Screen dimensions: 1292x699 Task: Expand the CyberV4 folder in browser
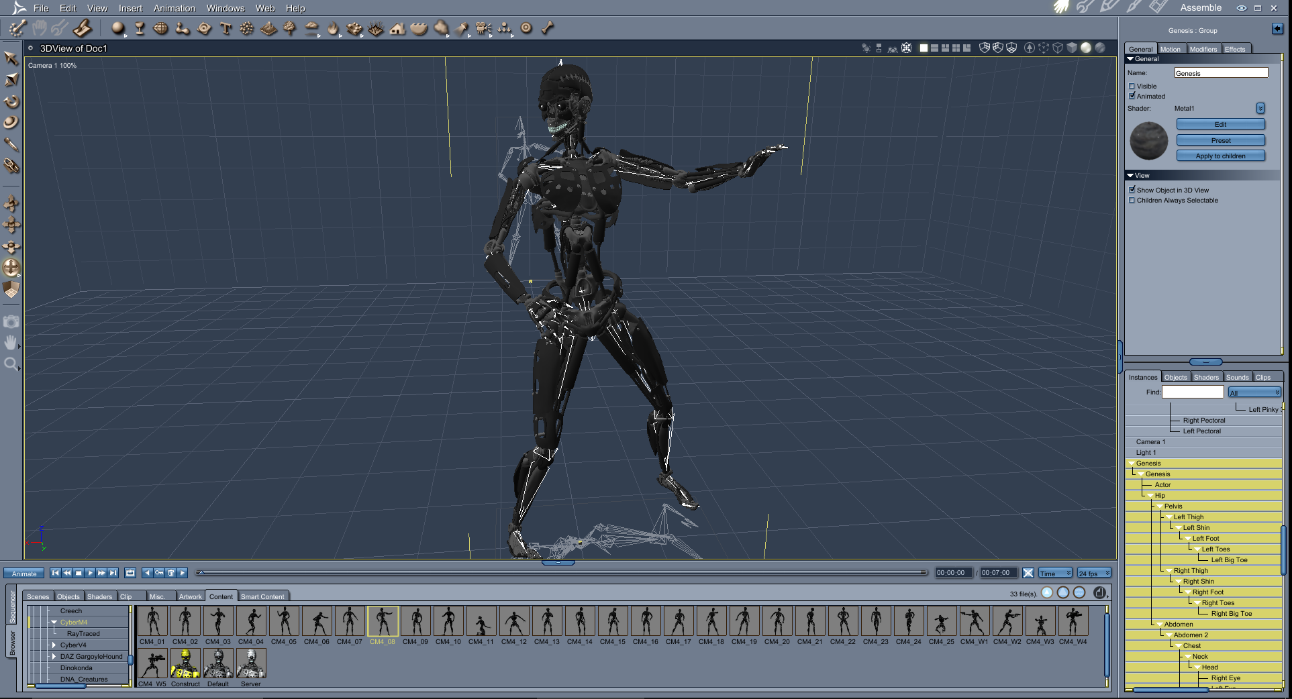(x=54, y=645)
